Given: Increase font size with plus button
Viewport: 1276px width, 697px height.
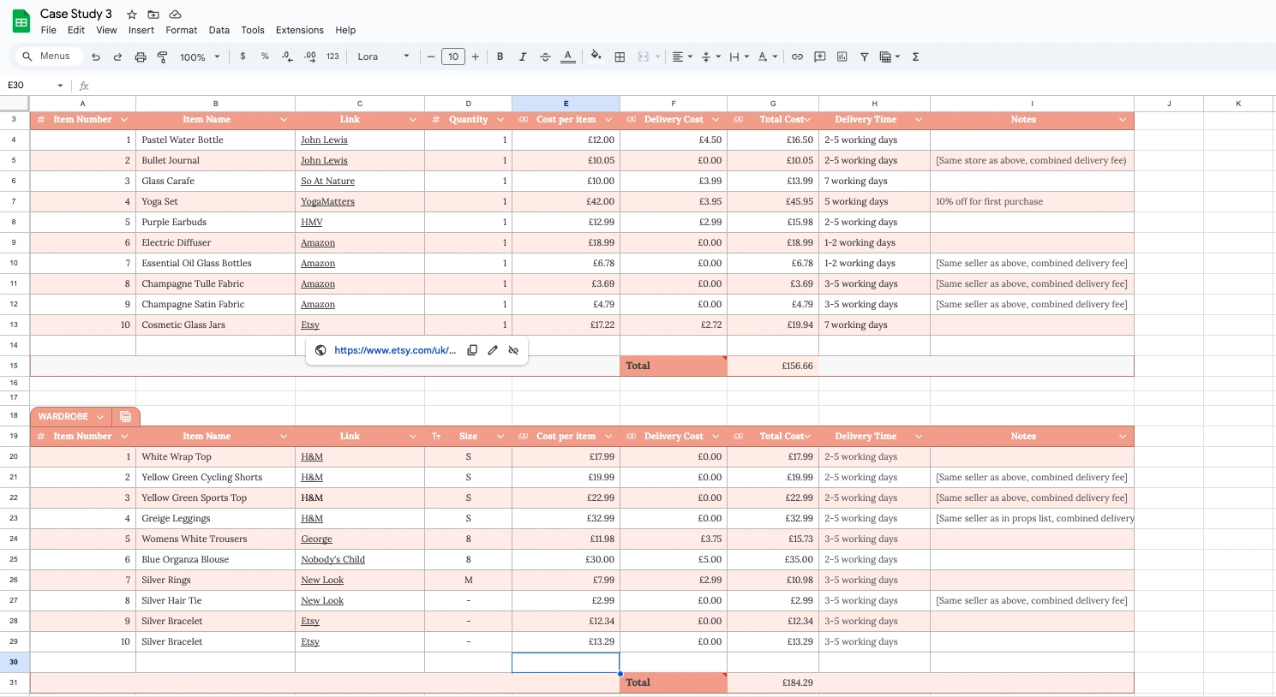Looking at the screenshot, I should point(476,57).
